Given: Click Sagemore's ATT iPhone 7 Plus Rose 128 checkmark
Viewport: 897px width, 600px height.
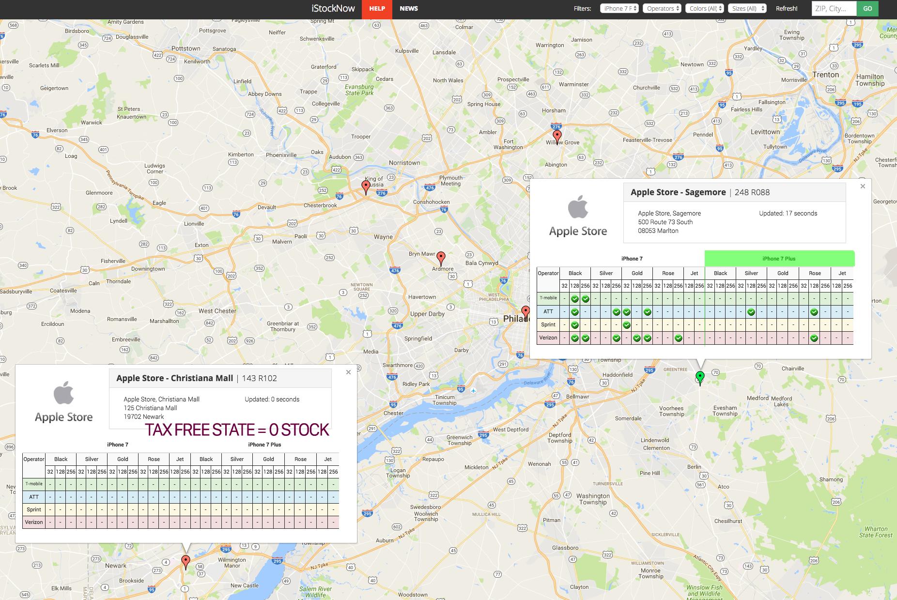Looking at the screenshot, I should pyautogui.click(x=814, y=312).
